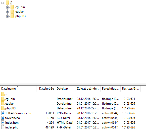Click the eqdkp folder icon in file list
146x140 pixels.
pos(3,103)
